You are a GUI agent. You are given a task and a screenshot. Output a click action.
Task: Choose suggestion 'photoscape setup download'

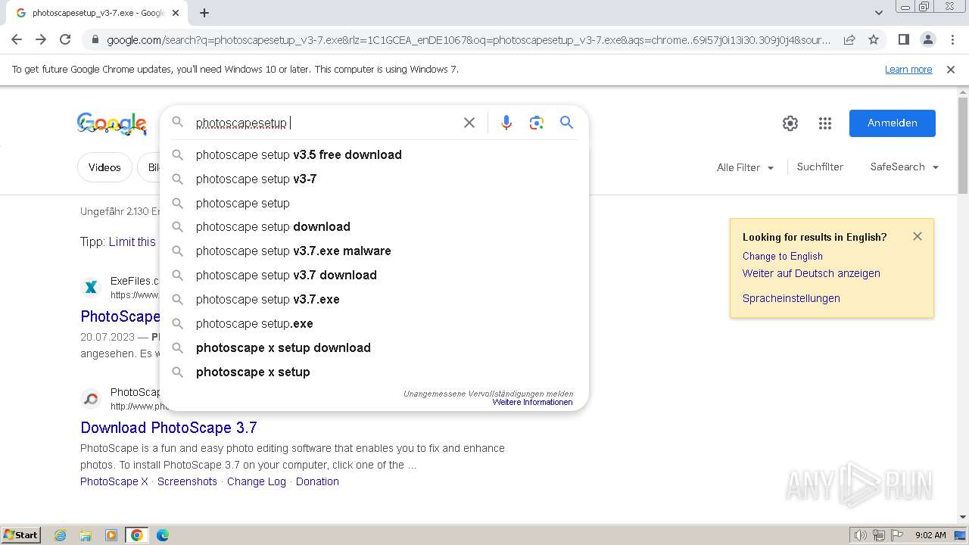[x=374, y=226]
